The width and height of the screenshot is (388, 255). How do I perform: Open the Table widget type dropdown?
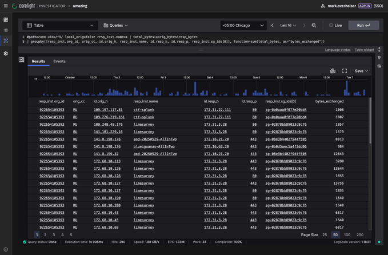pyautogui.click(x=60, y=25)
